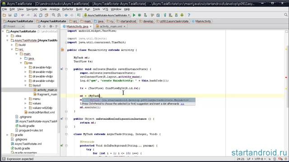Viewport: 289px width, 162px height.
Task: Click the Redo arrow in toolbar
Action: [x=28, y=15]
